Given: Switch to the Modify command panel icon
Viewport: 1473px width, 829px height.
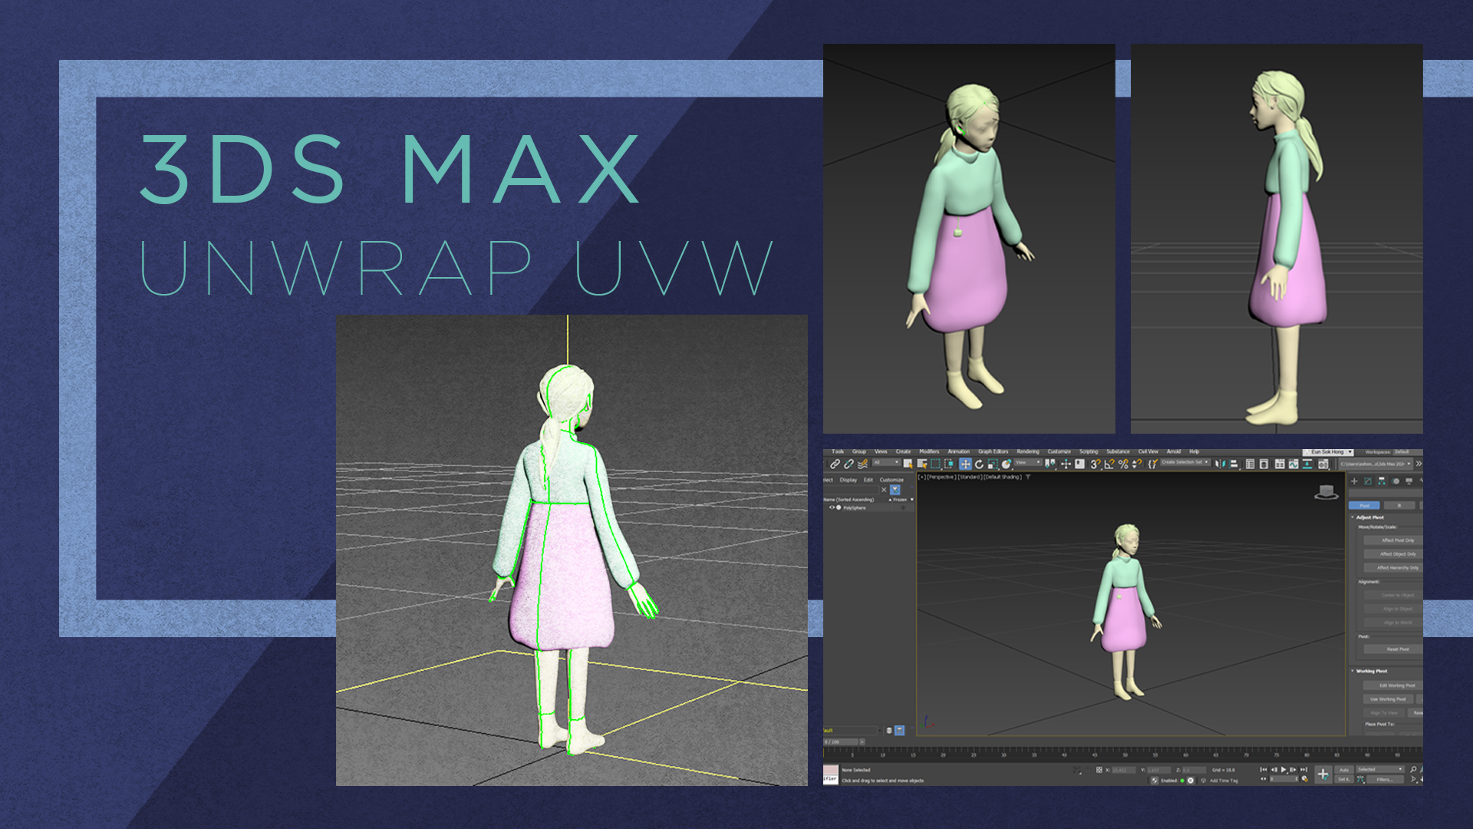Looking at the screenshot, I should click(1367, 481).
